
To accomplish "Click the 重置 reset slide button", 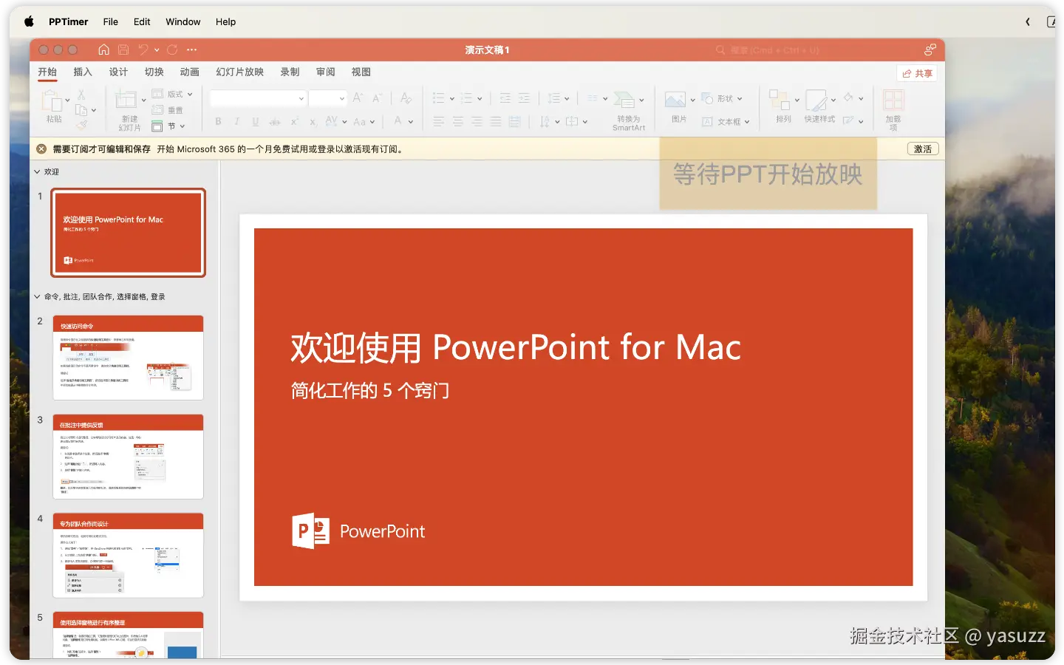I will point(167,110).
